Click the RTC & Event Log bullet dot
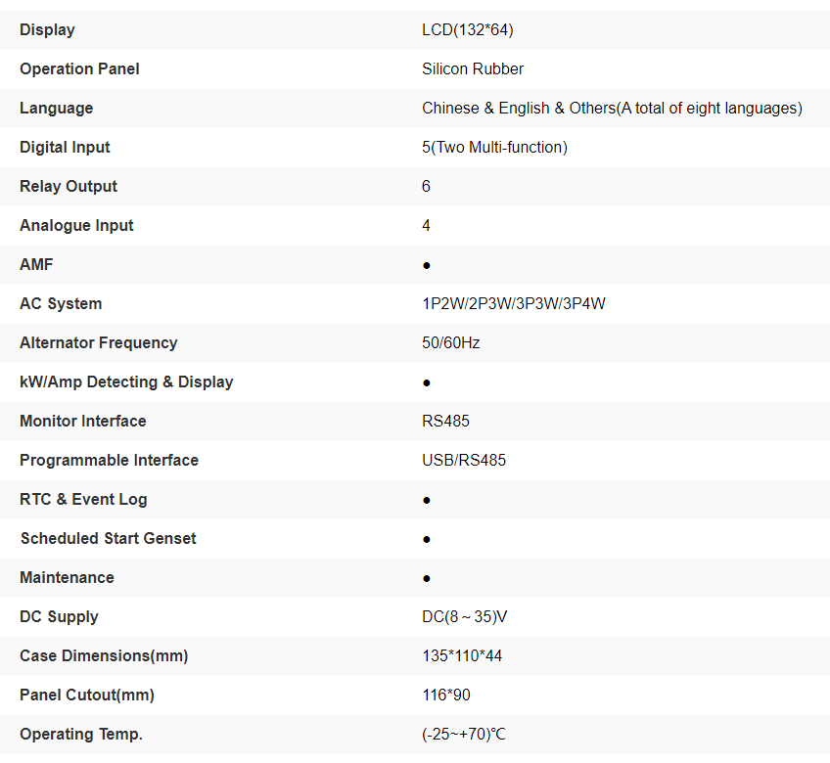The image size is (830, 763). (427, 500)
